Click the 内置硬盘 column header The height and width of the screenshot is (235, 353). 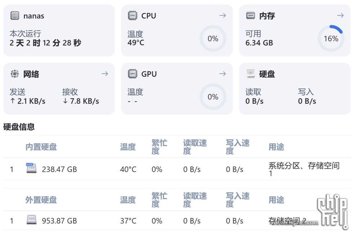41,147
